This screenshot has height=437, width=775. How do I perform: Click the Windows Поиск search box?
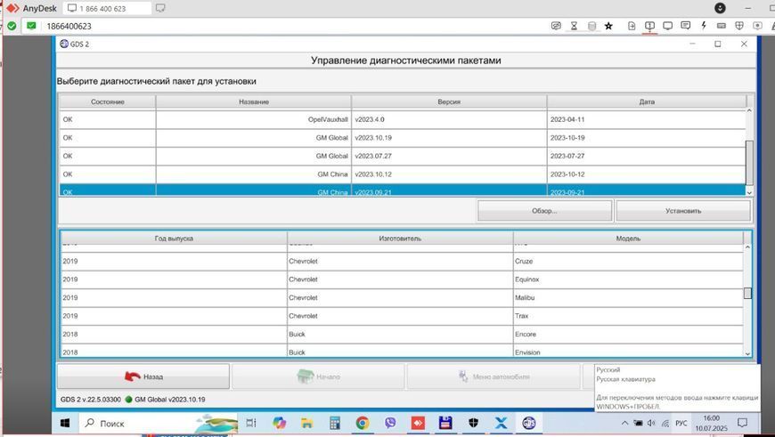(159, 423)
